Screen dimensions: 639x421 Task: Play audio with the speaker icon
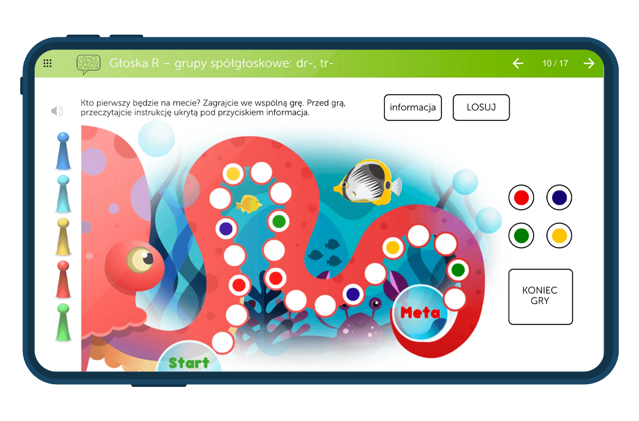[57, 111]
